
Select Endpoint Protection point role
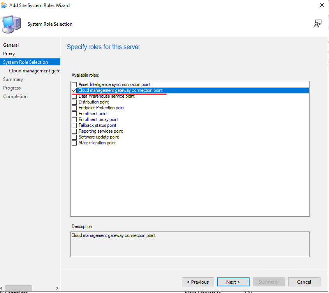coord(74,108)
